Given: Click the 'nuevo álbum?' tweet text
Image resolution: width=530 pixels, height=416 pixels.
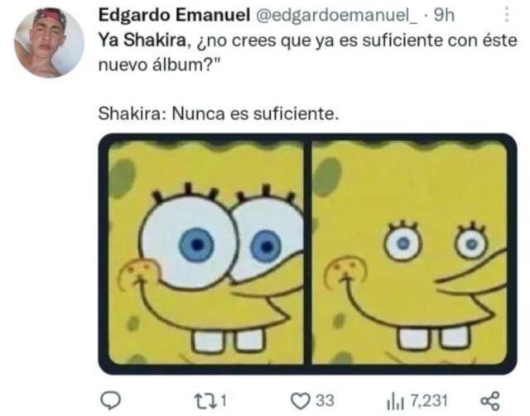Looking at the screenshot, I should [x=158, y=65].
